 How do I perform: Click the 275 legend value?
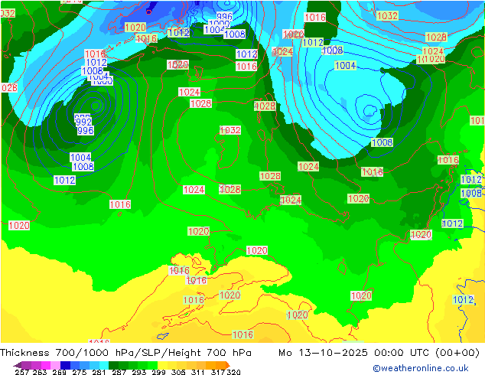[80, 372]
